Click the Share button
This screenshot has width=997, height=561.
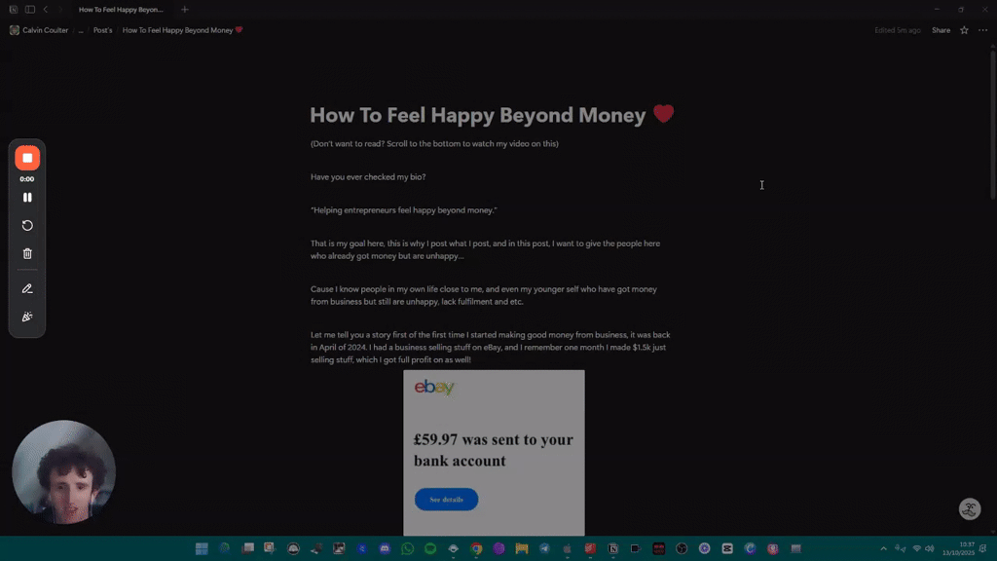point(941,30)
